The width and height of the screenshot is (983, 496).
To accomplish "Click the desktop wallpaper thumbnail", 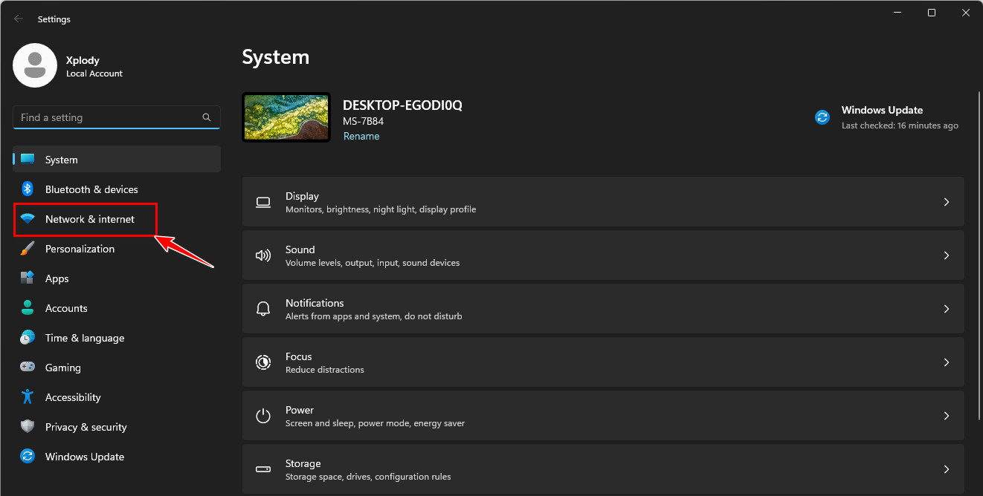I will [x=286, y=117].
